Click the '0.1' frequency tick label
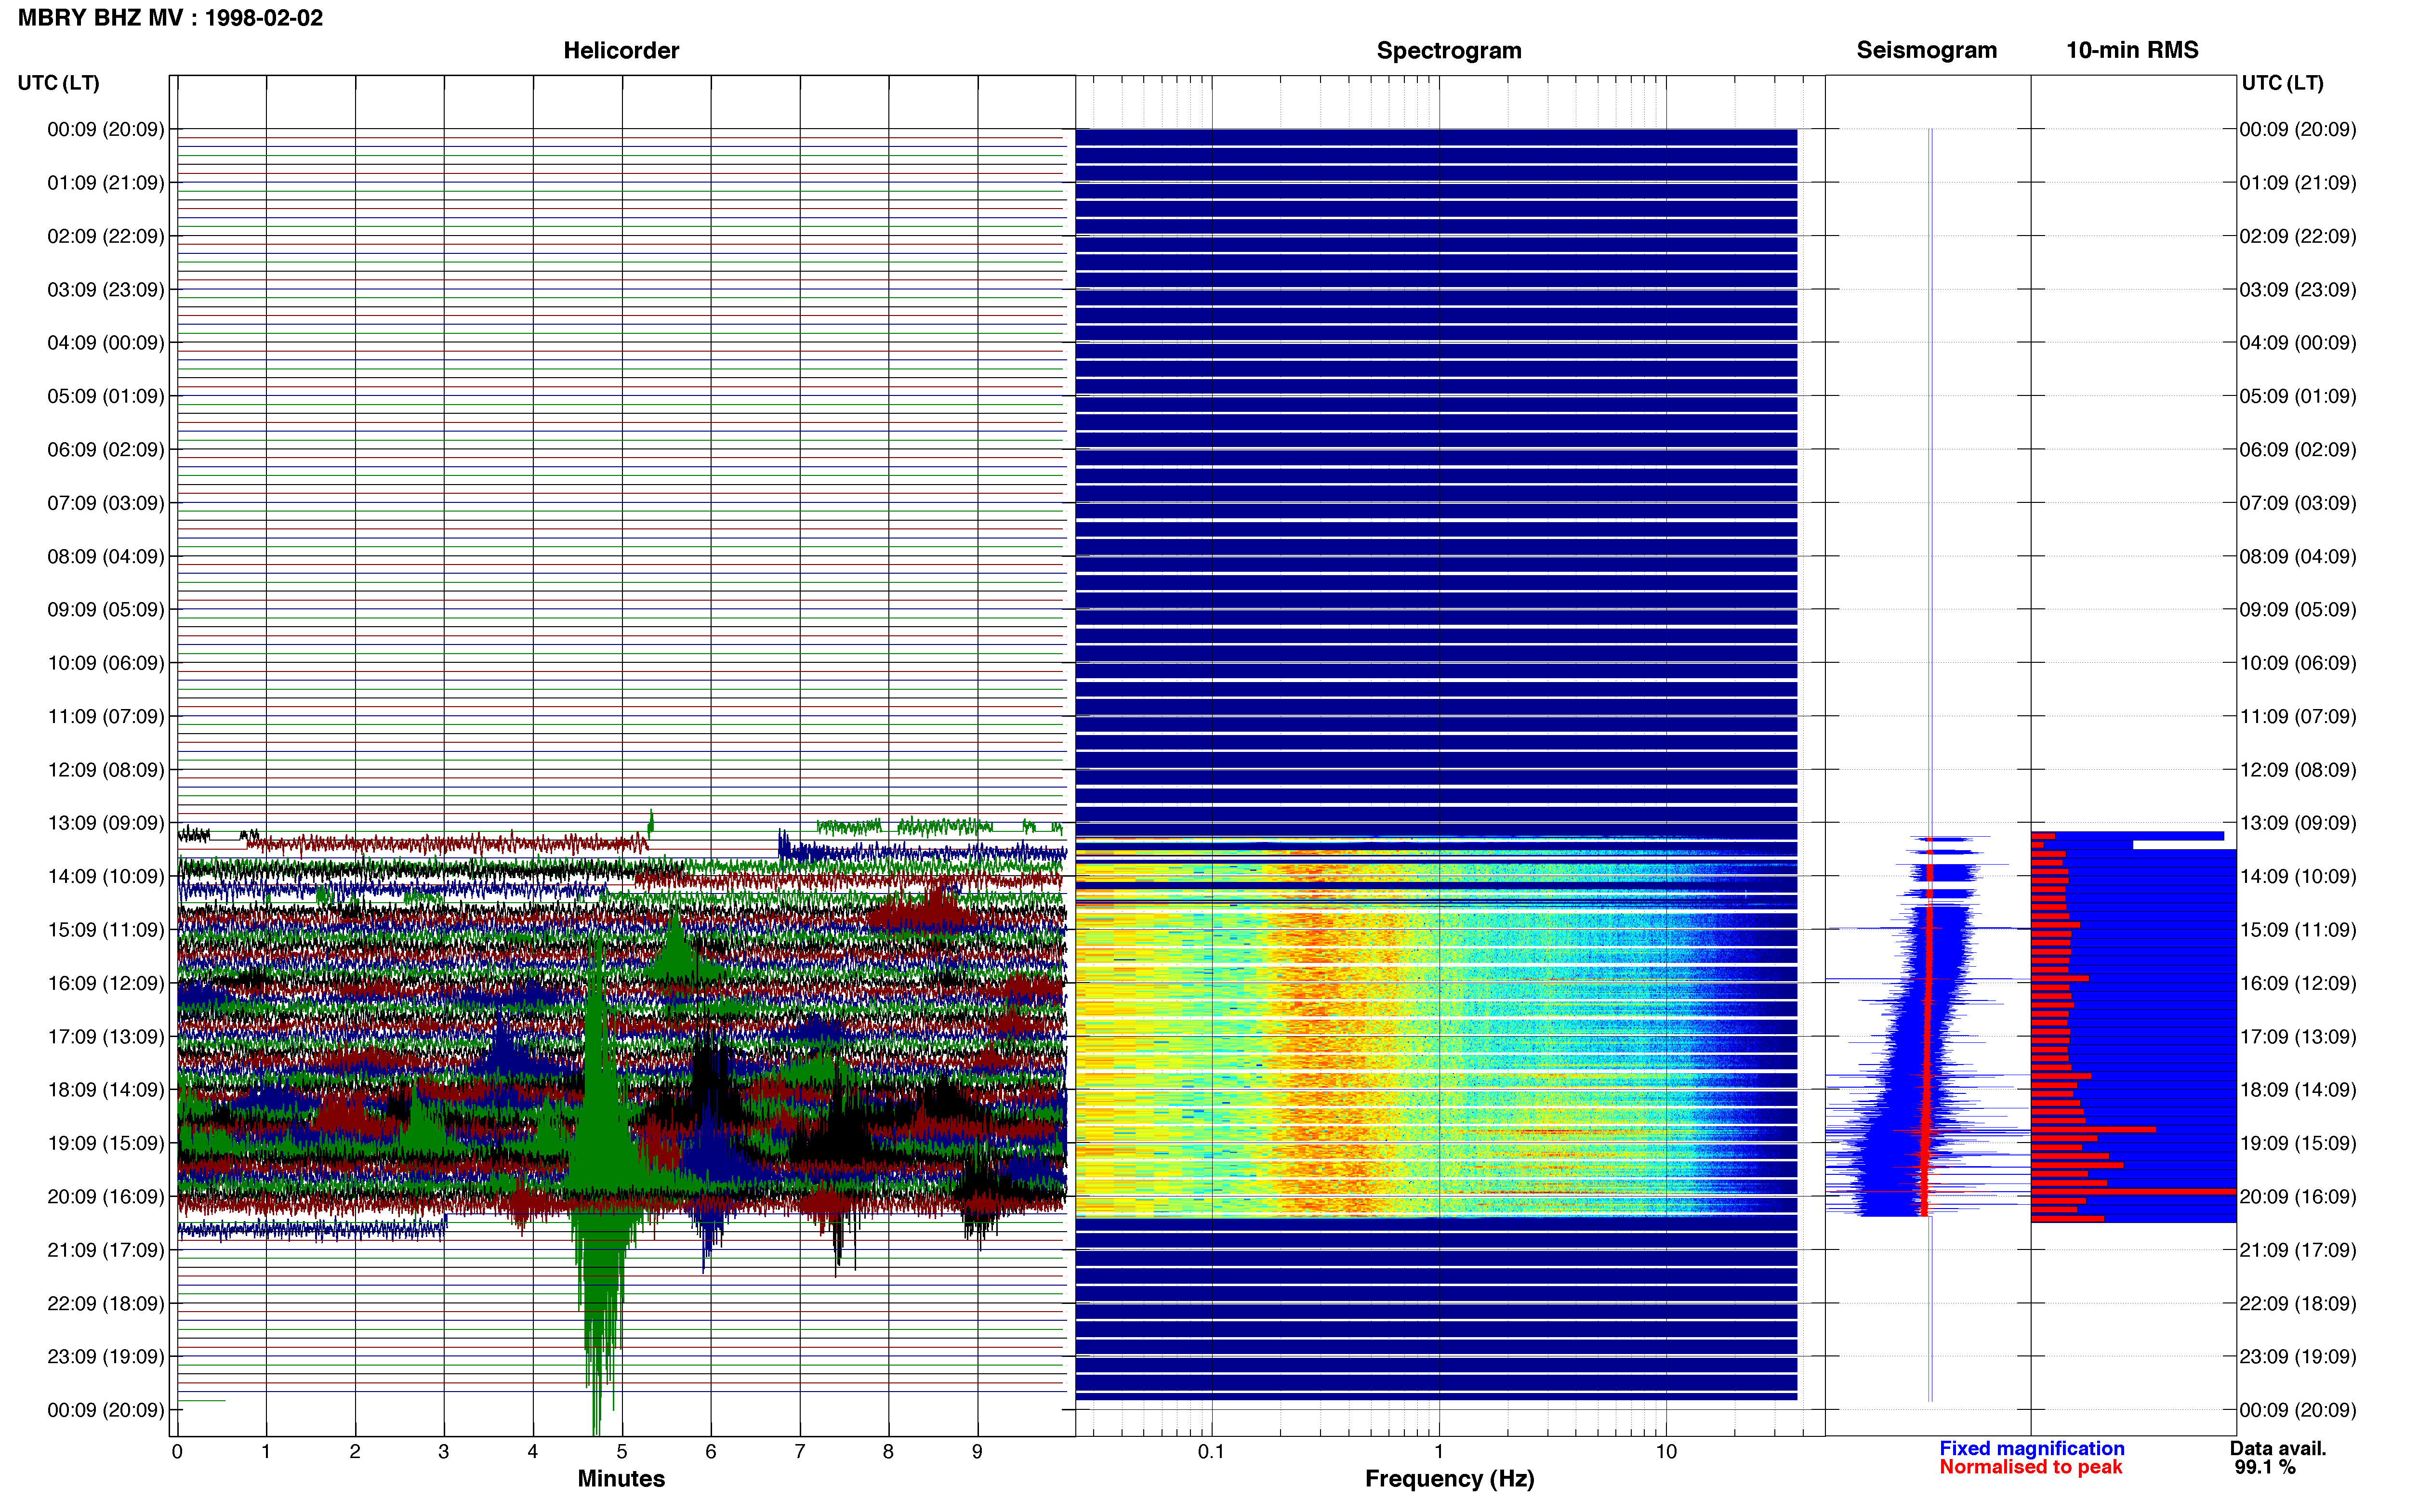The image size is (2418, 1512). (1211, 1452)
